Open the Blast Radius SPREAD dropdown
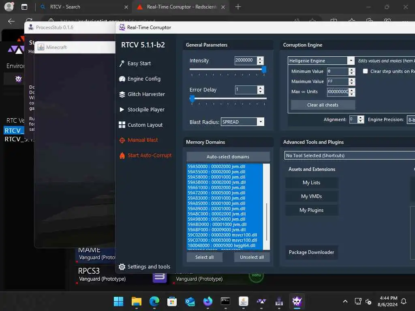 261,121
